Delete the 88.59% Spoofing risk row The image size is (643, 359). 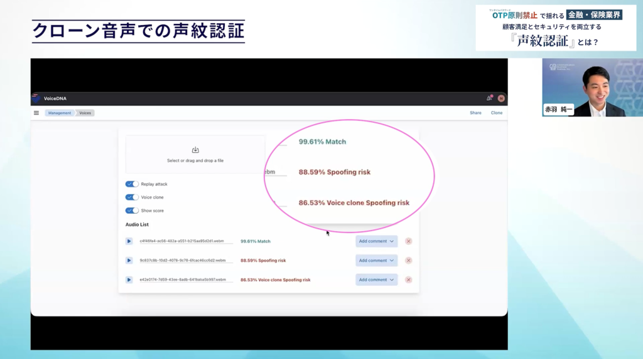(x=408, y=261)
